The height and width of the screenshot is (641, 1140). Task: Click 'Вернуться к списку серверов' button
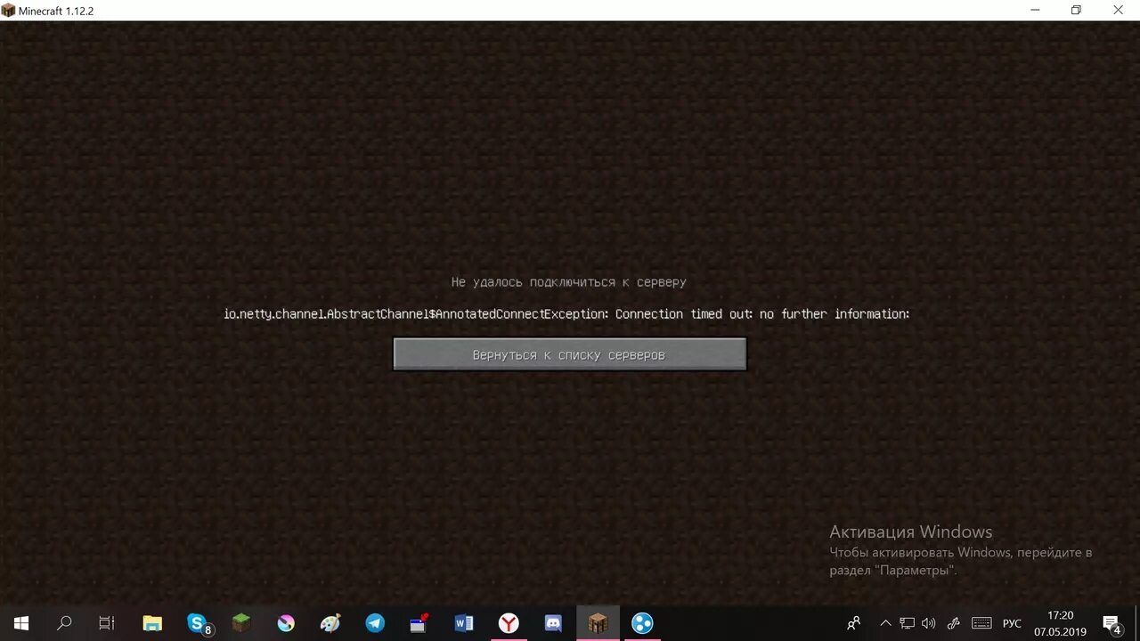(570, 354)
